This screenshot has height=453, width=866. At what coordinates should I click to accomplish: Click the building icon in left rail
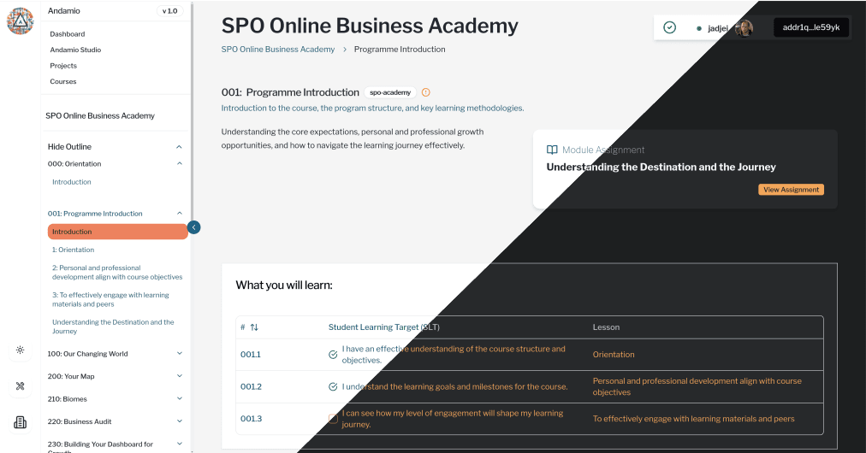pos(20,422)
